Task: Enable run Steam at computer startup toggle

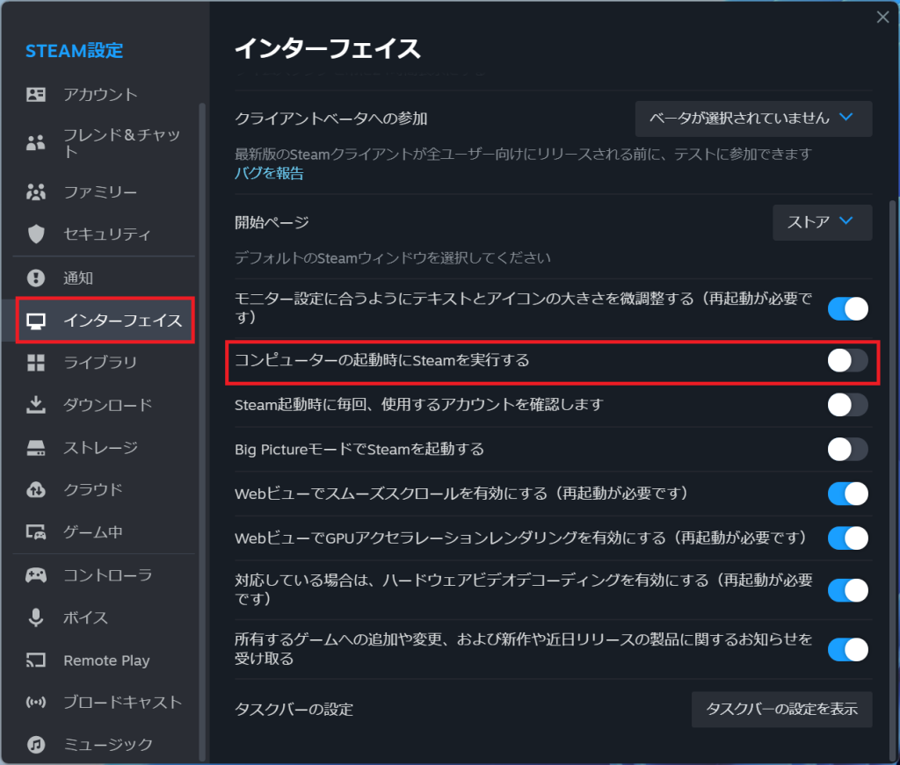Action: (847, 360)
